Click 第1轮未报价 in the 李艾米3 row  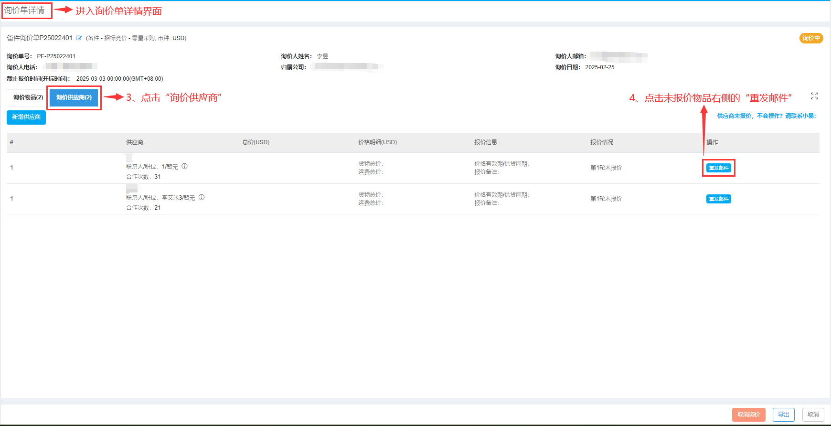click(606, 199)
